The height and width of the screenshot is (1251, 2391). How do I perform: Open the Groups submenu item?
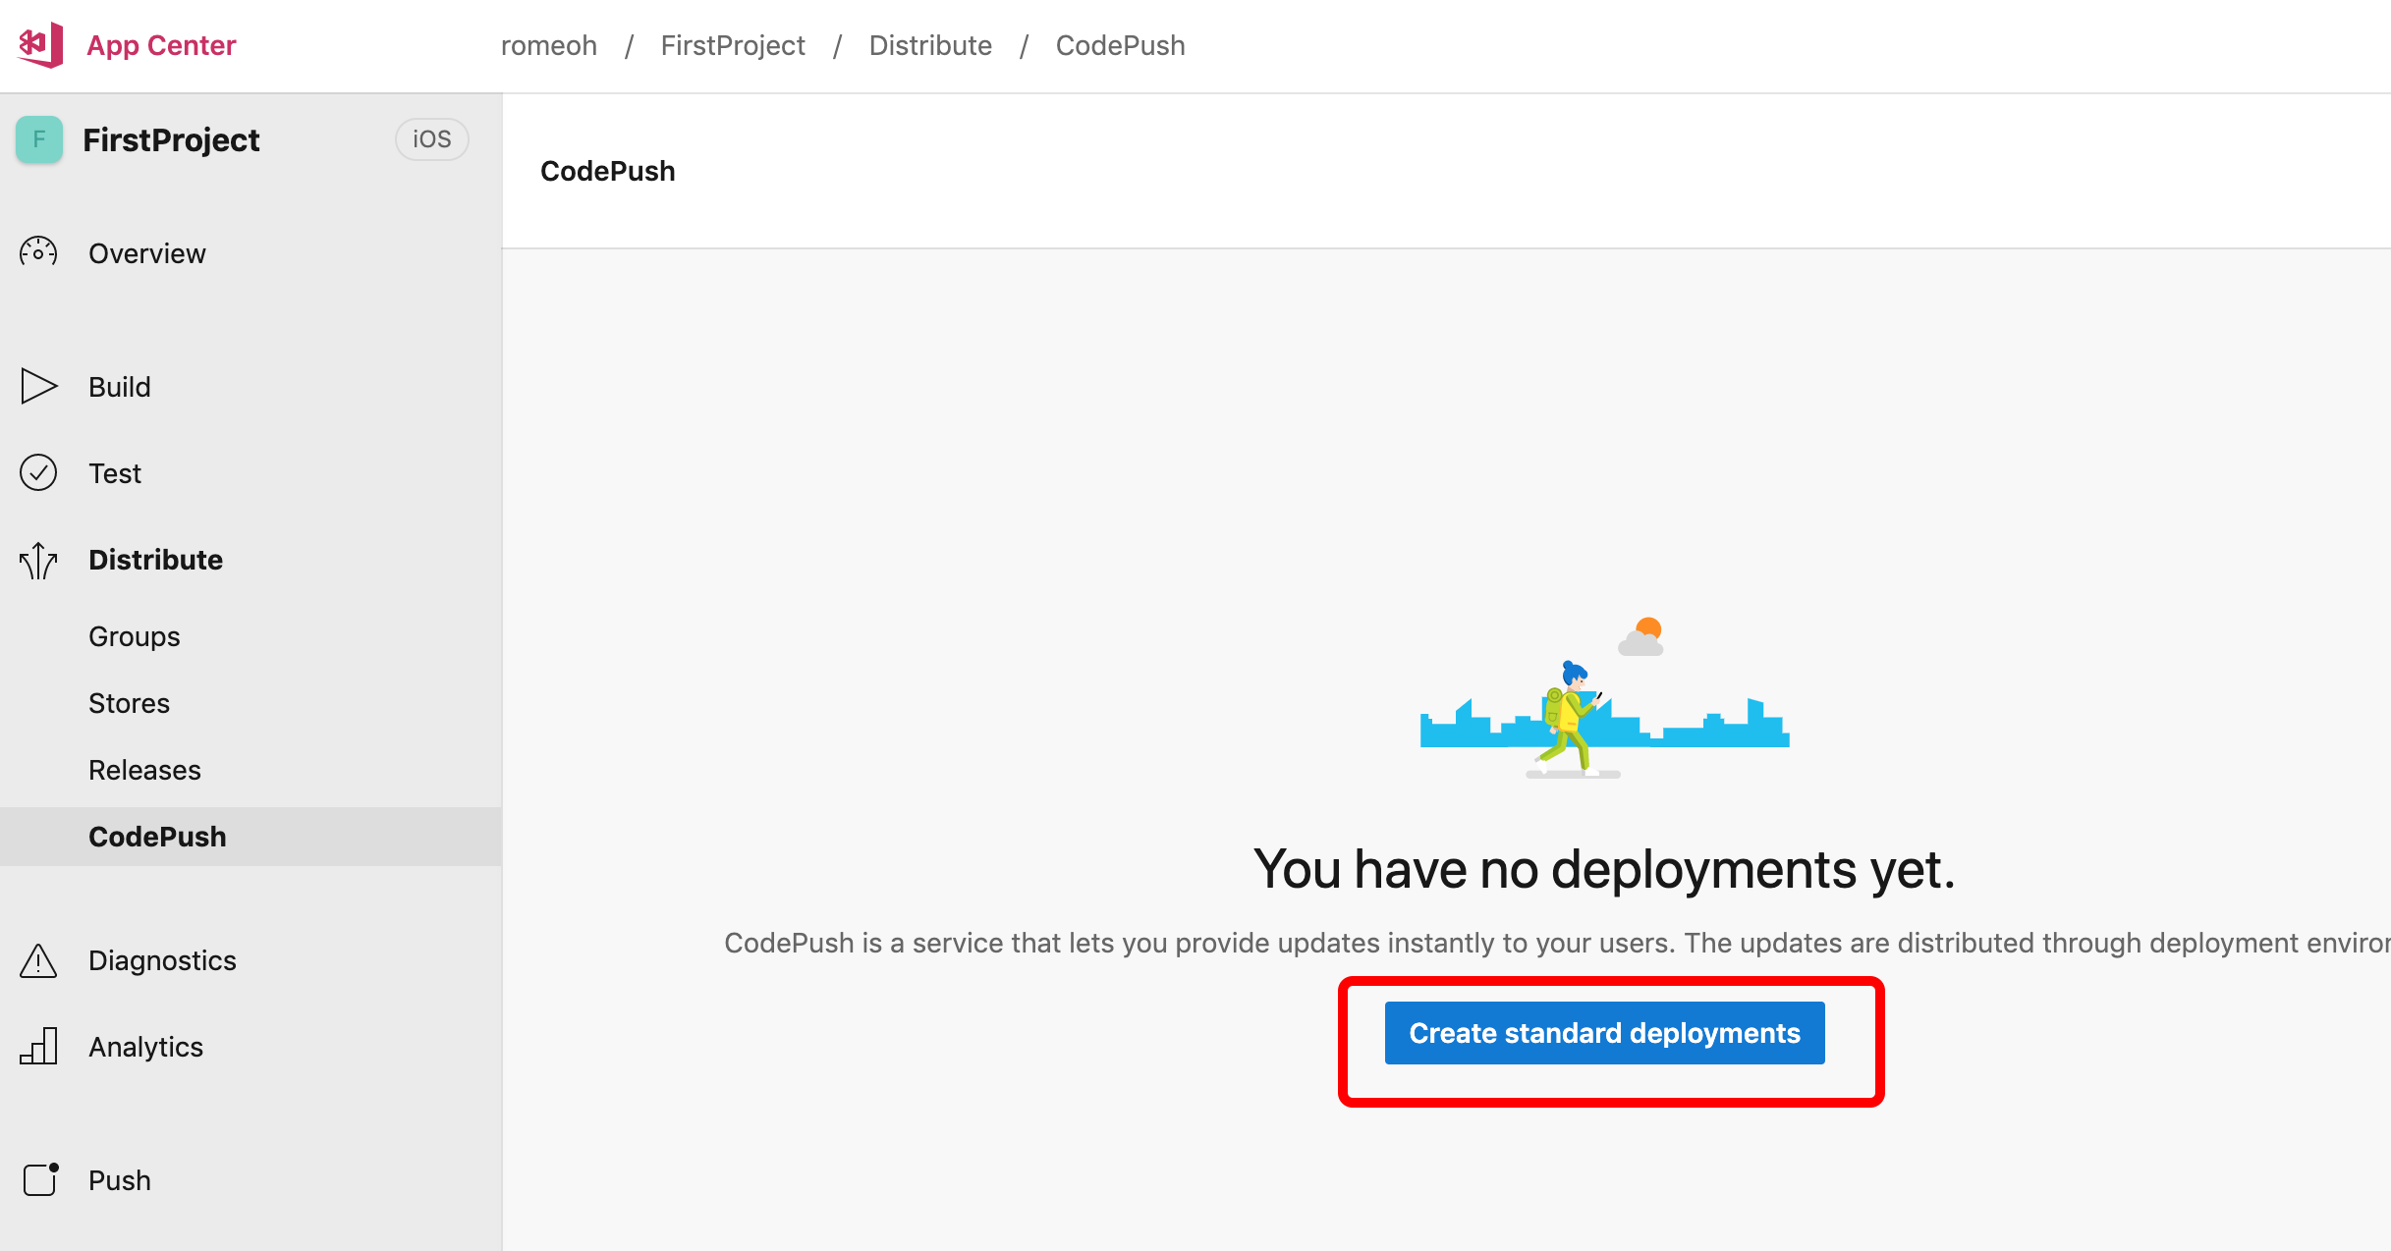click(135, 636)
